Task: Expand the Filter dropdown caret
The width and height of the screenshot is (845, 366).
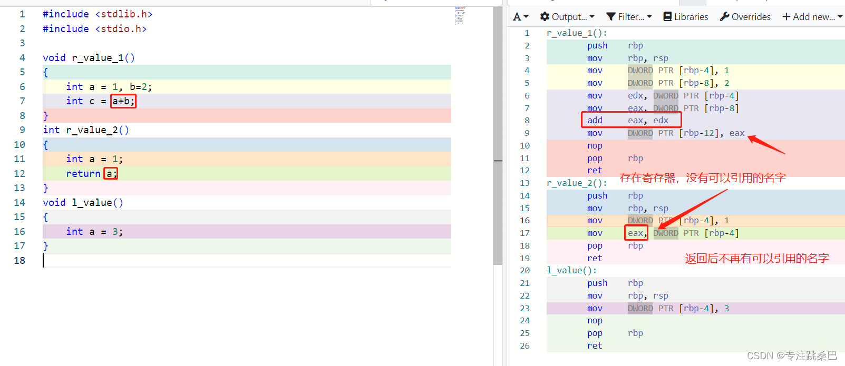Action: [x=649, y=17]
